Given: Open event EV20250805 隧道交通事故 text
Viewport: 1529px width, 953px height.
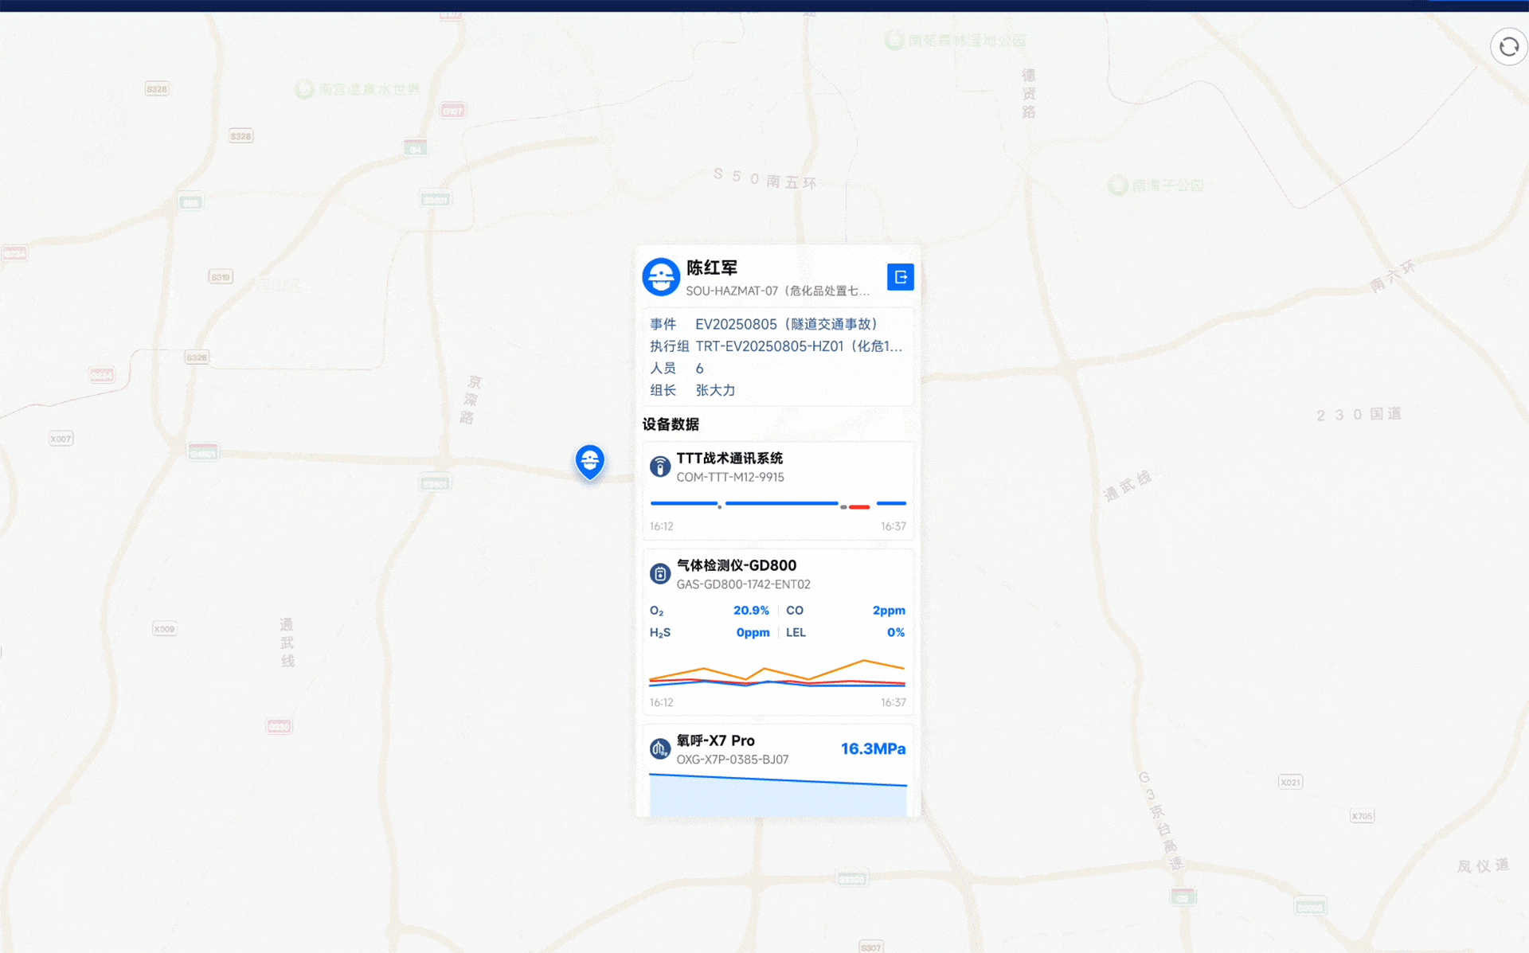Looking at the screenshot, I should (786, 324).
